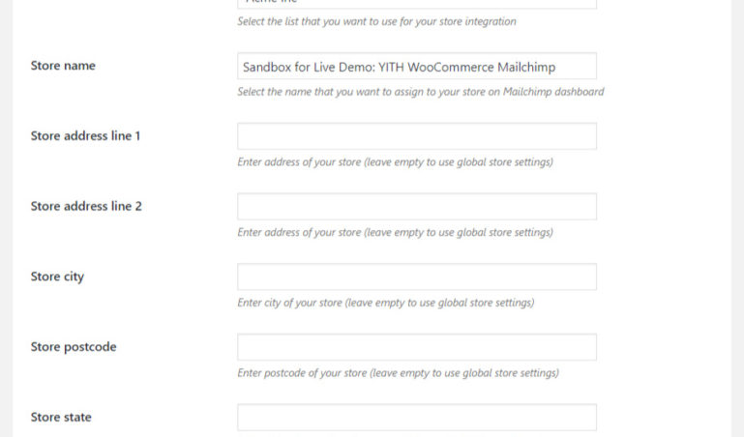The height and width of the screenshot is (437, 744).
Task: Click the Mailchimp dashboard name hint text
Action: point(421,92)
